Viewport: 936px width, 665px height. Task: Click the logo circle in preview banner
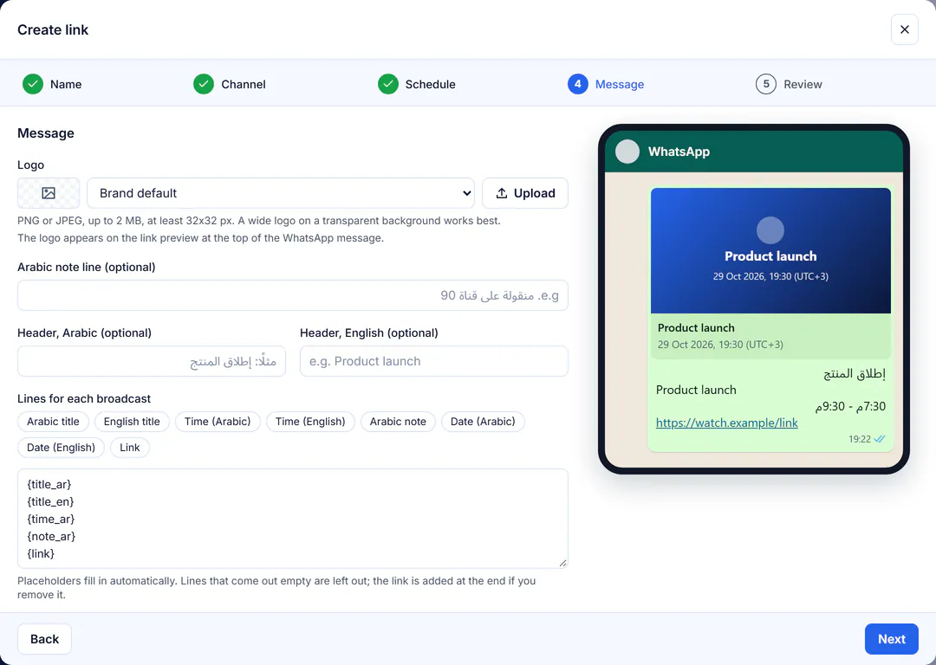point(770,230)
